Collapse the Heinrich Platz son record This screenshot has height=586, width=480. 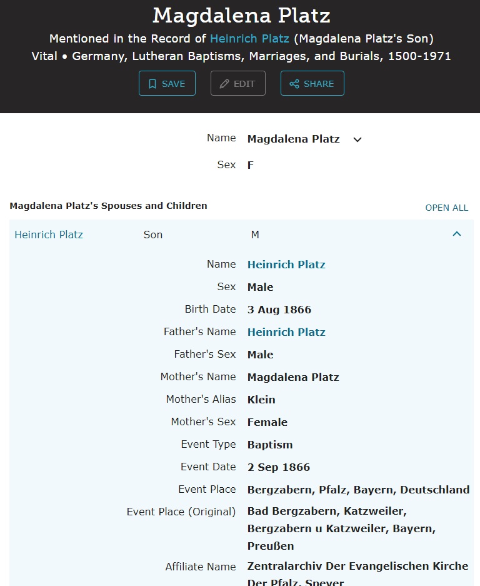click(x=457, y=235)
